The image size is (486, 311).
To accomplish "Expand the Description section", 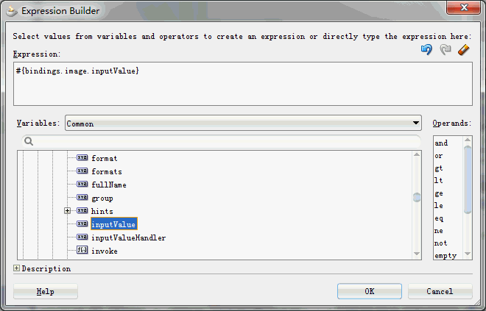I will (17, 268).
